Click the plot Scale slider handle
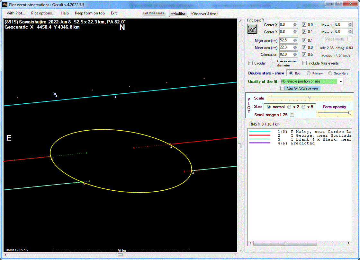360x260 pixels. 309,97
